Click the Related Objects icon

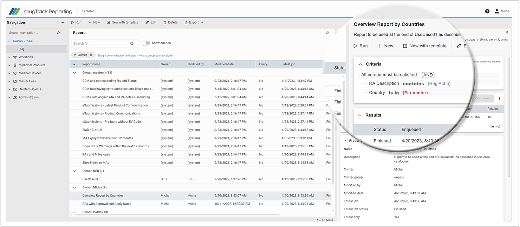pyautogui.click(x=15, y=89)
